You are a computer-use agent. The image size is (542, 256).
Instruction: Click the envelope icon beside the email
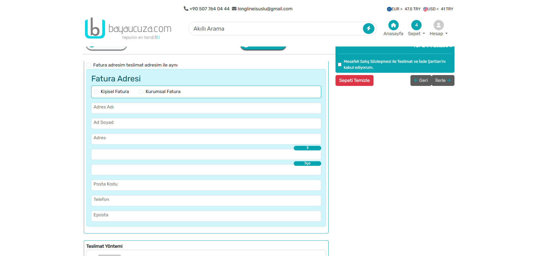[x=234, y=9]
